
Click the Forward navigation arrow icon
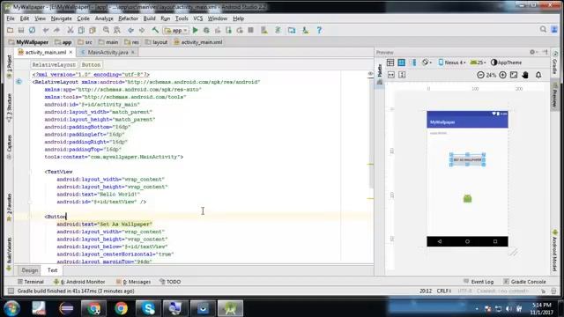click(x=142, y=30)
